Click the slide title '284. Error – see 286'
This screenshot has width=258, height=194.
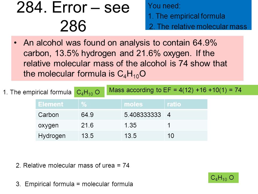(x=73, y=16)
